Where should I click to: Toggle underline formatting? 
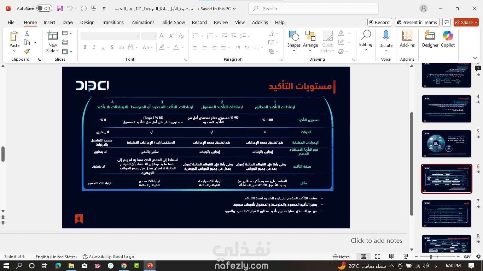point(103,47)
